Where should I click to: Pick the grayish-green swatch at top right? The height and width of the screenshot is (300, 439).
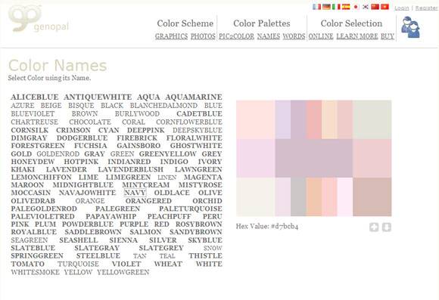click(372, 119)
